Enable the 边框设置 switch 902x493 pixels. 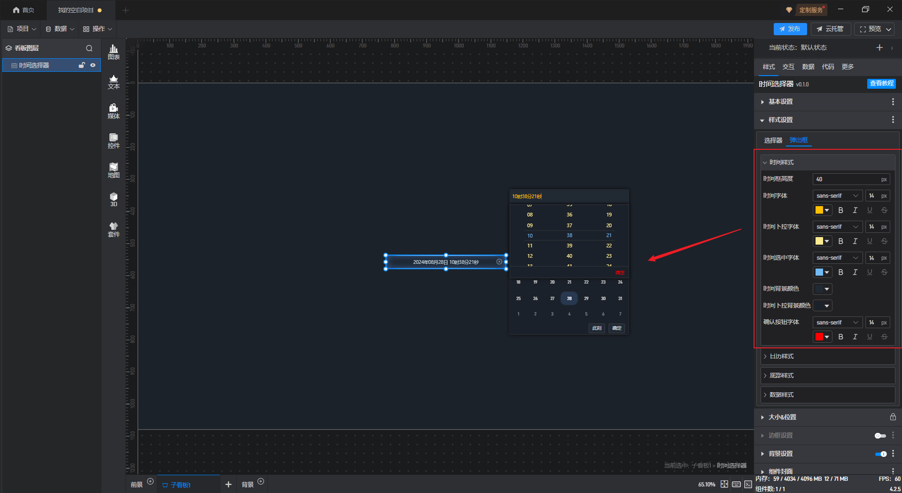880,436
